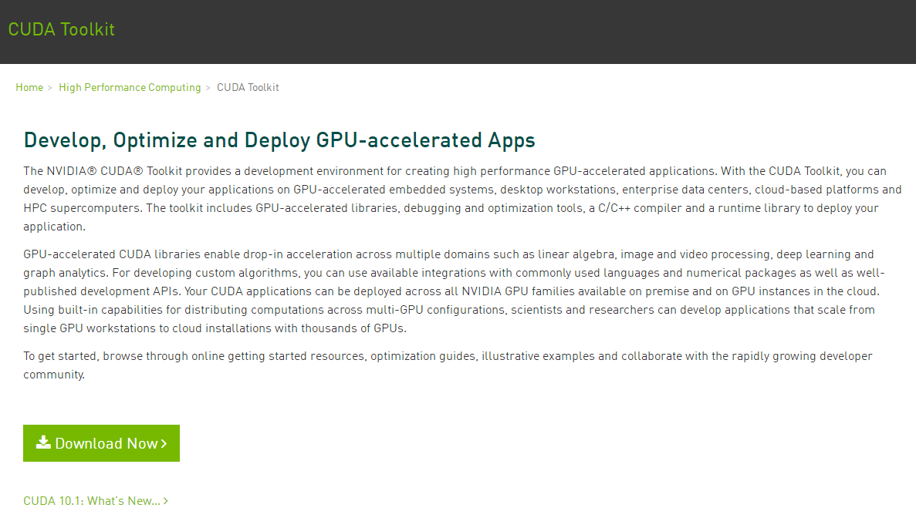Open High Performance Computing breadcrumb link
Viewport: 916px width, 528px height.
pyautogui.click(x=130, y=88)
